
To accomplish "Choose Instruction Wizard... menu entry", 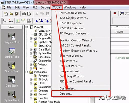I will pos(73,13).
